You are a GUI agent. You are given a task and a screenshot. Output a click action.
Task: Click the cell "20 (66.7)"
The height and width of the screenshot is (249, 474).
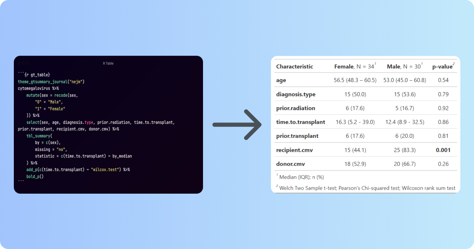[405, 164]
